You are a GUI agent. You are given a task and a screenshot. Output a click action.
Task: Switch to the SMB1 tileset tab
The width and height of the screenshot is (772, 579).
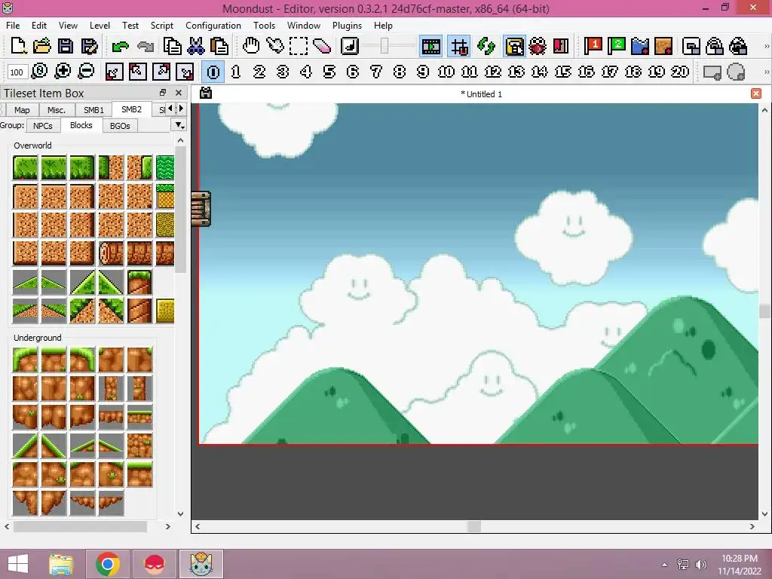pos(93,110)
